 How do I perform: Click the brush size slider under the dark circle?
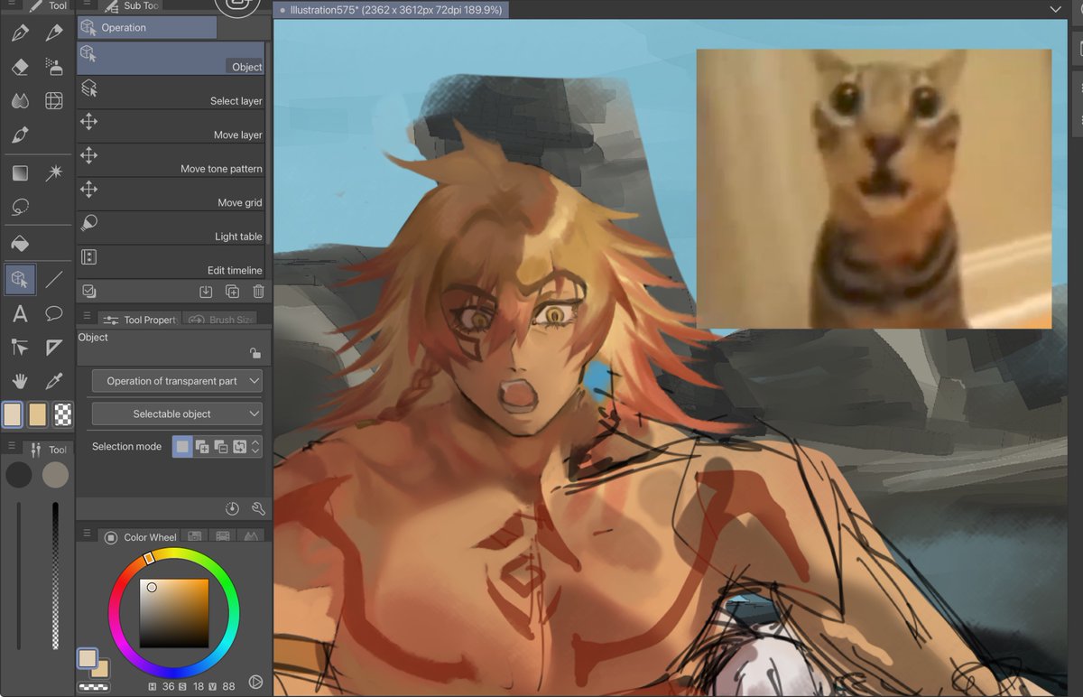tap(18, 575)
